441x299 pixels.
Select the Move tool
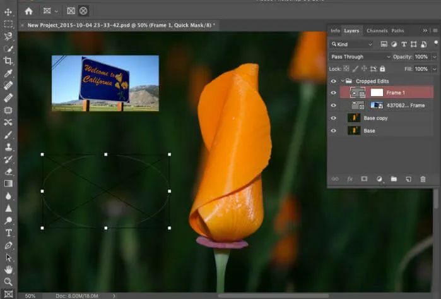[8, 12]
